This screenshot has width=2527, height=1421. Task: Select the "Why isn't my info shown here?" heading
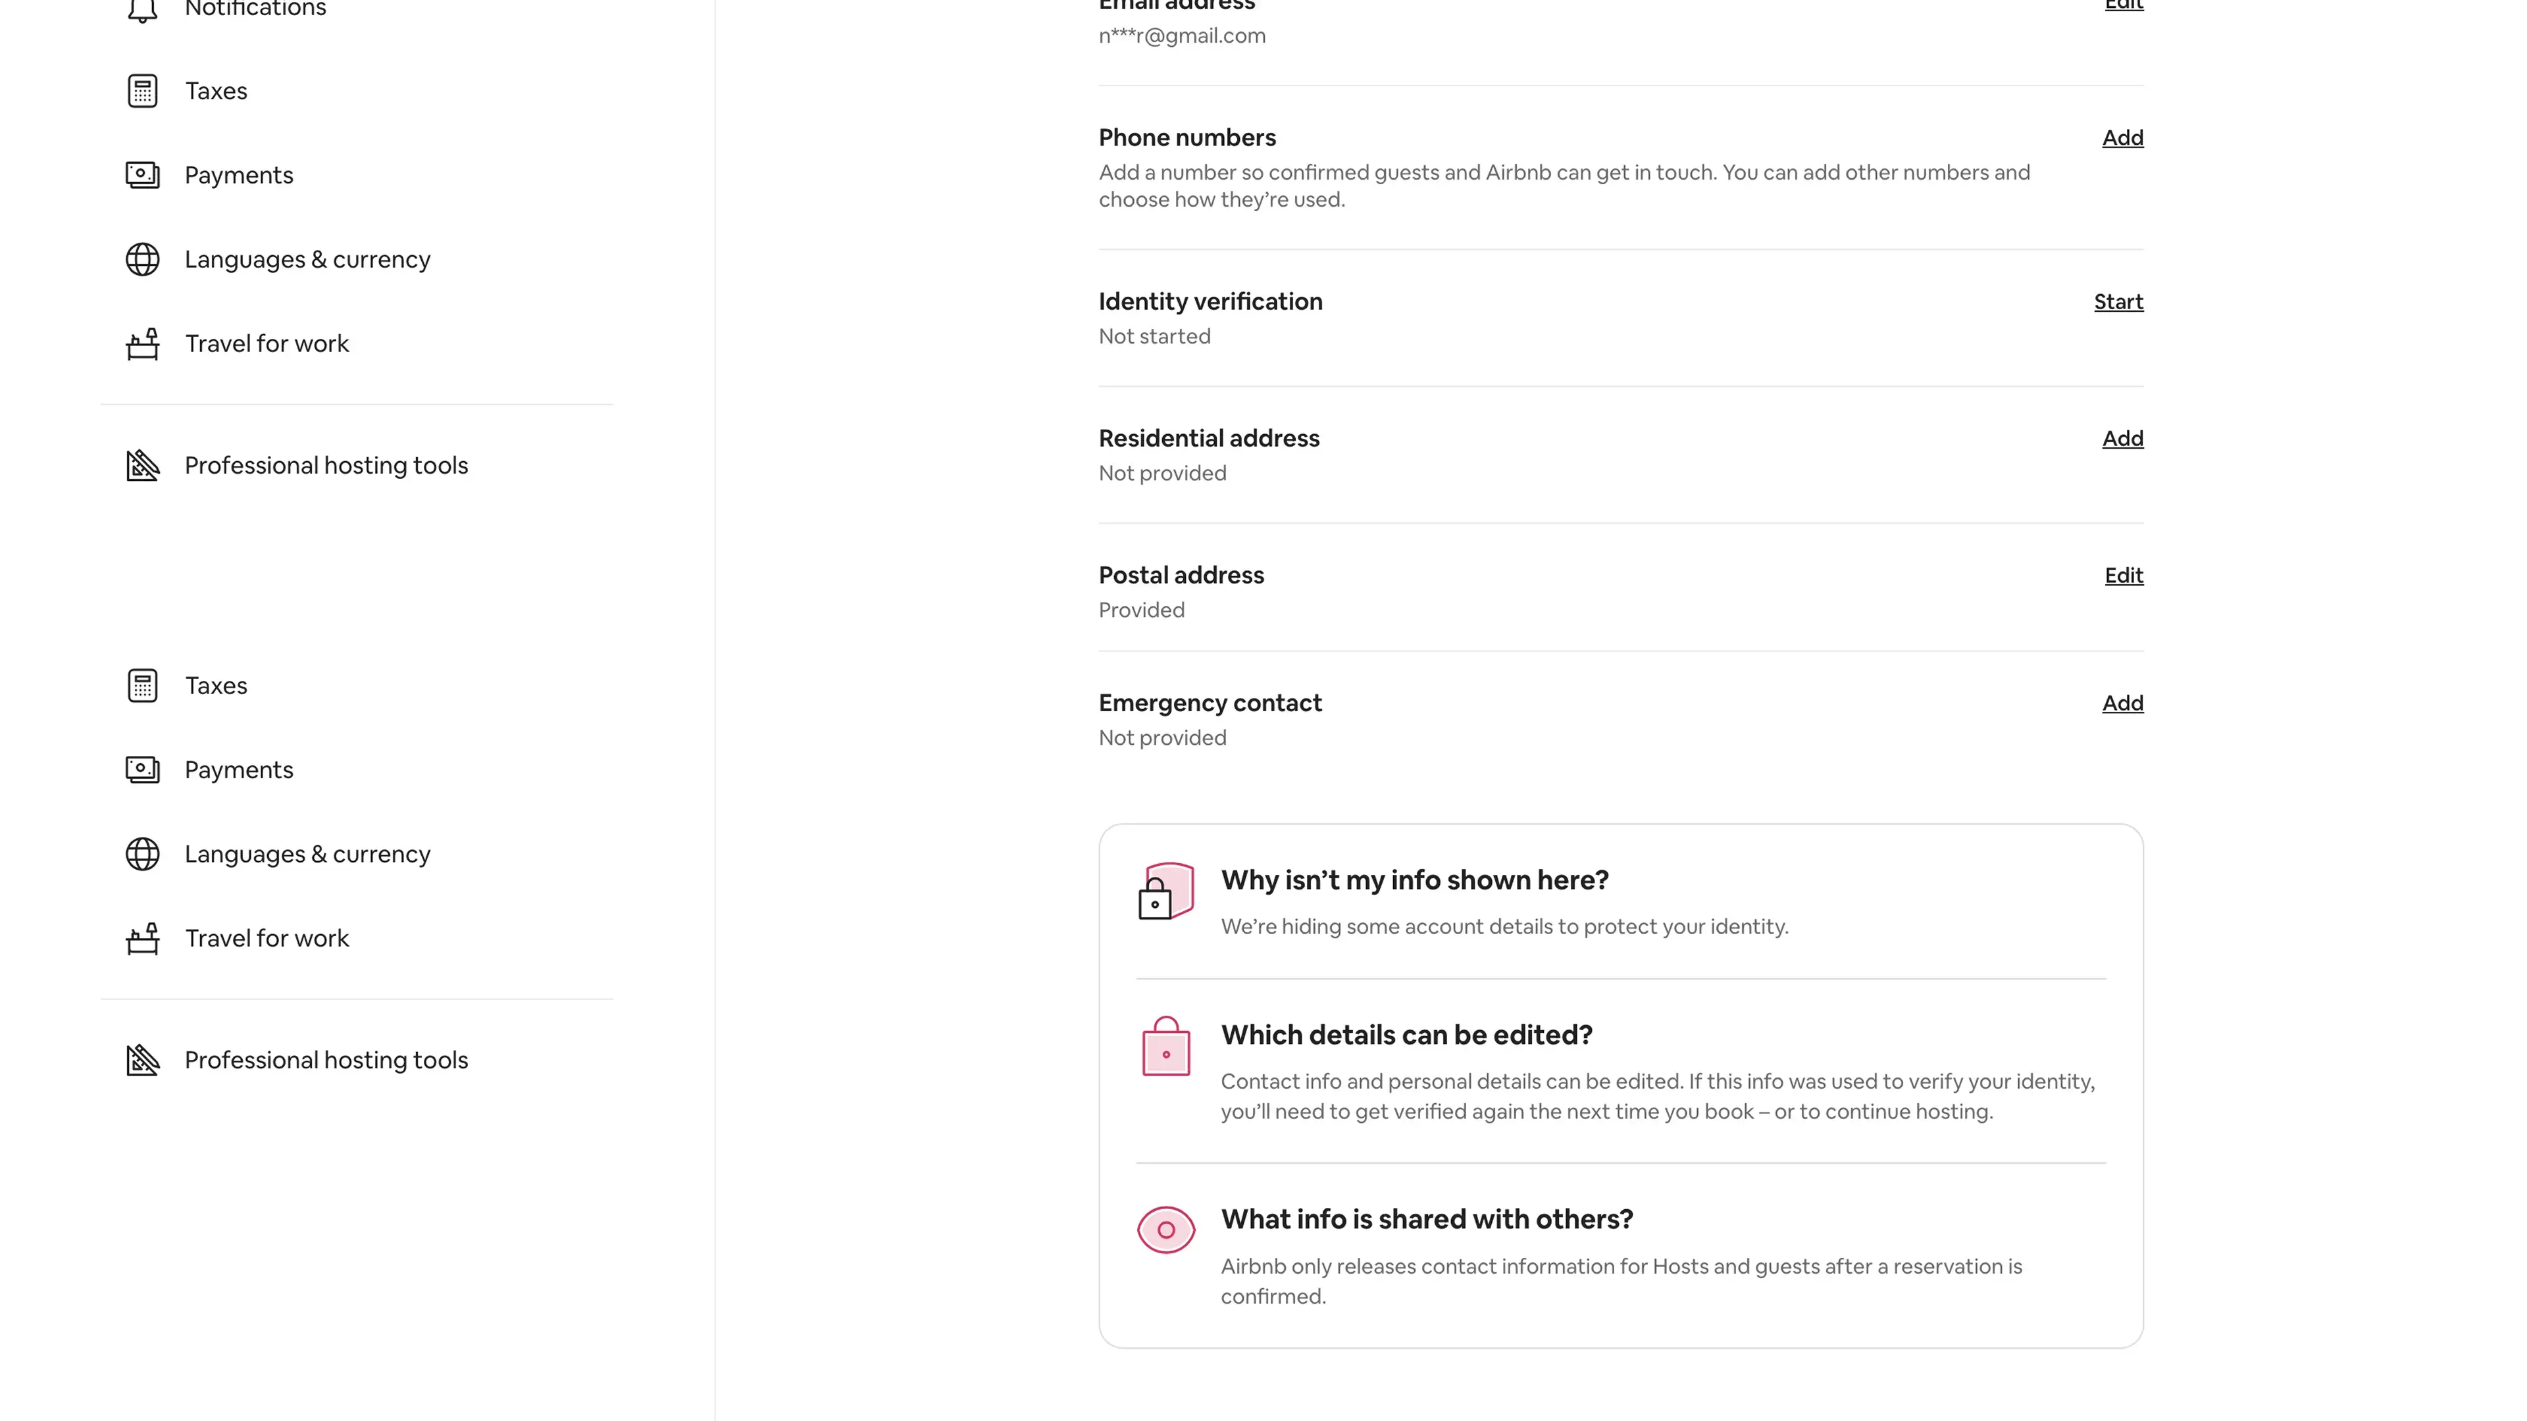pyautogui.click(x=1414, y=881)
